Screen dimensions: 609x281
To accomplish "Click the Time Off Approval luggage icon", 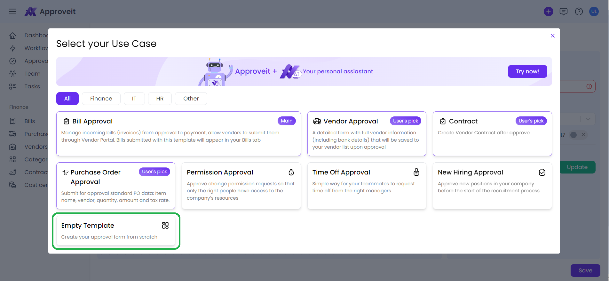I will [x=416, y=172].
